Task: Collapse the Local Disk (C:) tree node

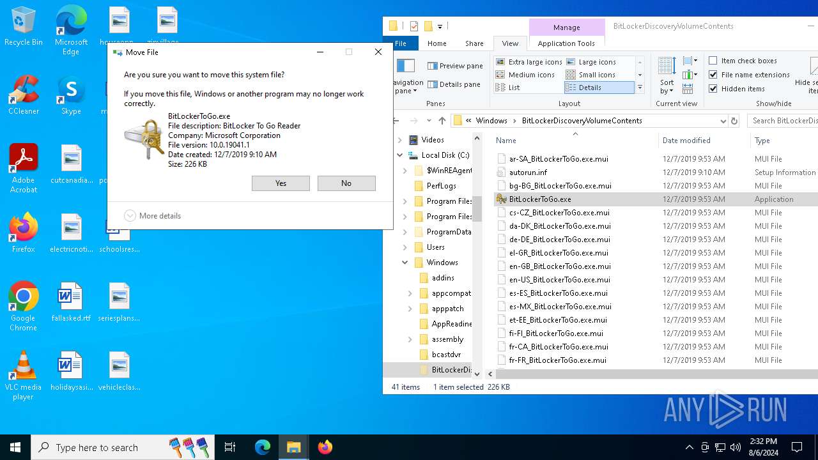Action: coord(400,155)
